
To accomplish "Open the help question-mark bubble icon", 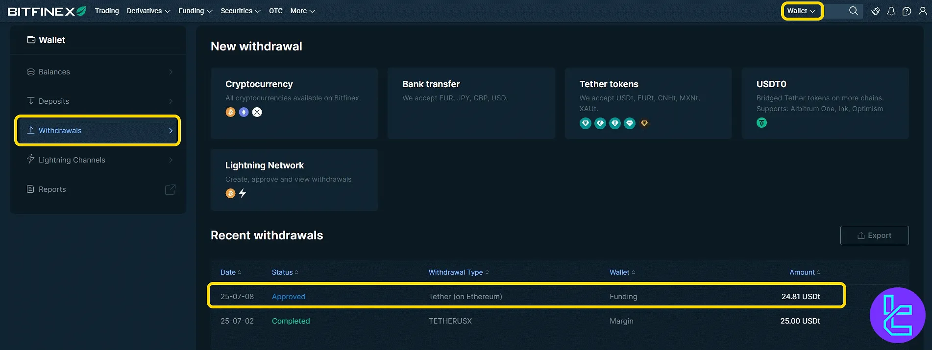I will [907, 11].
